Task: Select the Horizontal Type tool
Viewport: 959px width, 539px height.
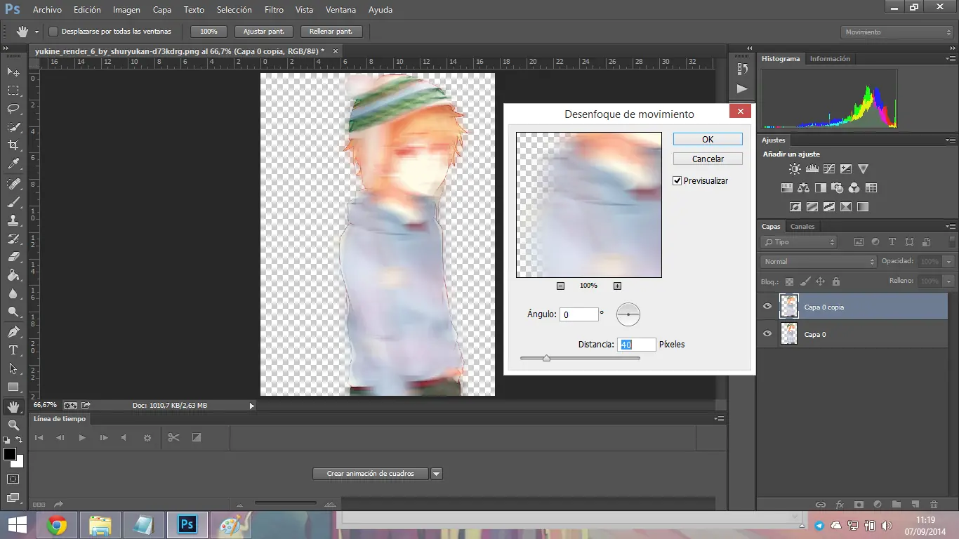Action: click(13, 350)
